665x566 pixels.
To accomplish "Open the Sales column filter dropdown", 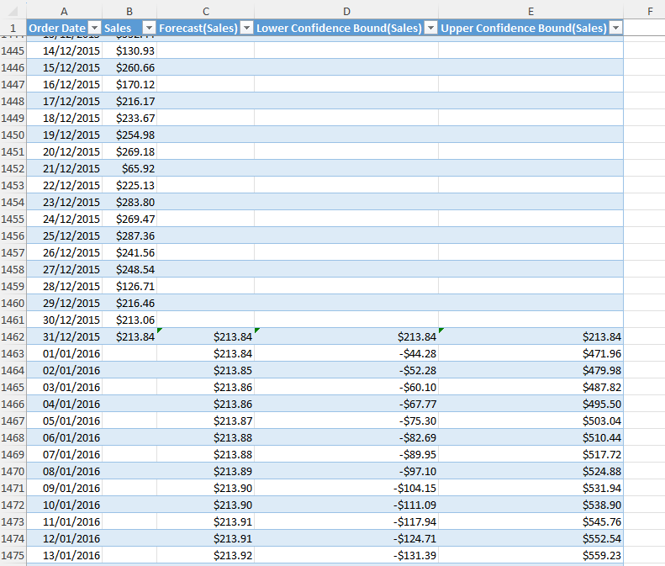I will point(149,28).
